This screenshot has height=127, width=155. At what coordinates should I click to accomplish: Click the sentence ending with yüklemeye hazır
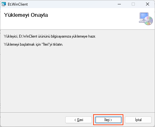point(50,36)
